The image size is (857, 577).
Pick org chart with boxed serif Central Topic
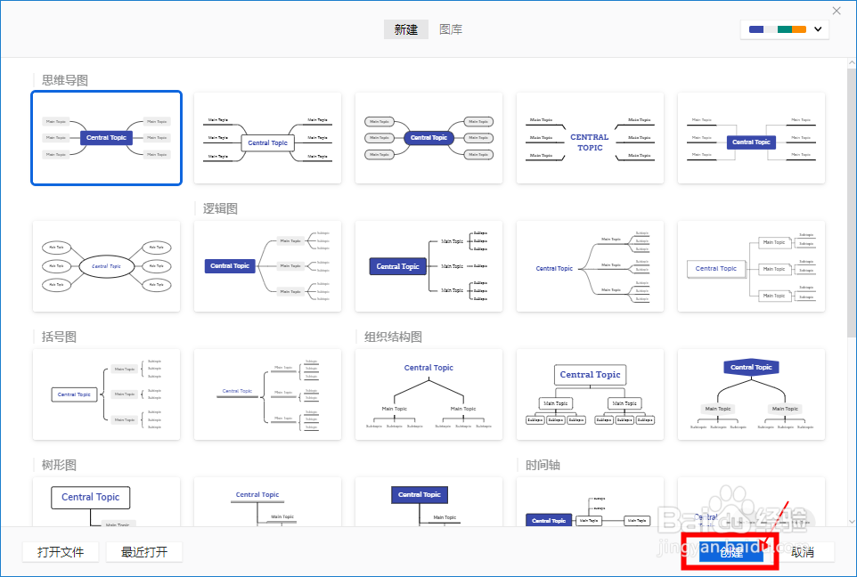[591, 394]
